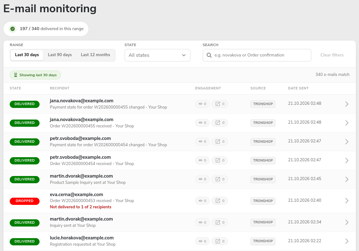
Task: Focus the e-mail search input field
Action: tap(257, 55)
